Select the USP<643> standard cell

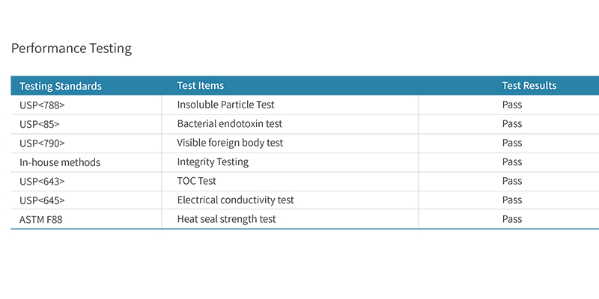pos(42,181)
